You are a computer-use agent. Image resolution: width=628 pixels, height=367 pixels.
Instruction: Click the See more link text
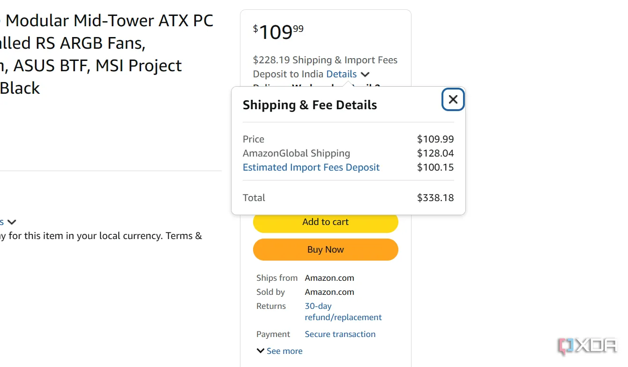(284, 351)
